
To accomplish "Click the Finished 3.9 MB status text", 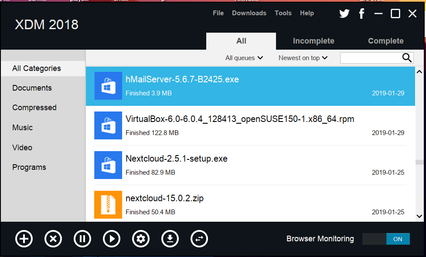I will pos(149,93).
